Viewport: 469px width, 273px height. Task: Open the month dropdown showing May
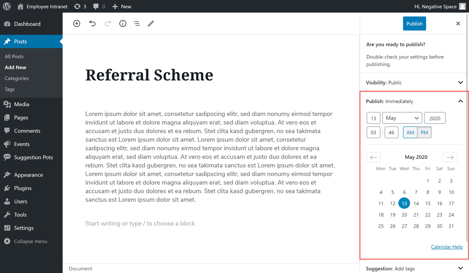click(402, 118)
